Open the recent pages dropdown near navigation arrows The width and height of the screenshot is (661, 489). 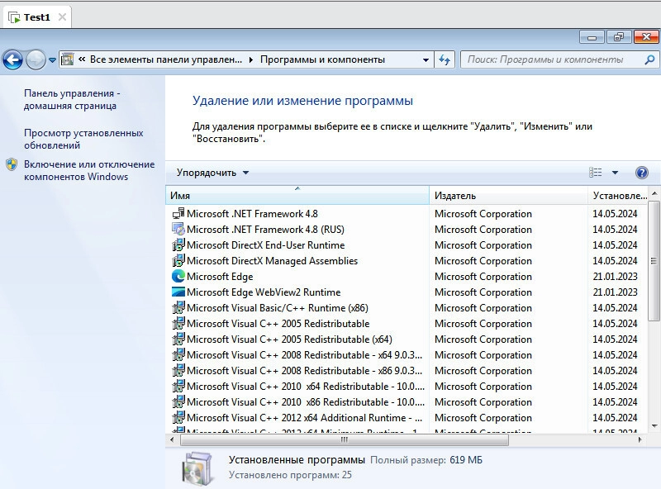(x=53, y=59)
